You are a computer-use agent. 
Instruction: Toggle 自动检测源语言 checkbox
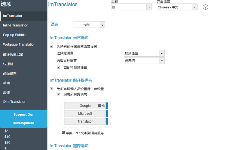(x=58, y=67)
